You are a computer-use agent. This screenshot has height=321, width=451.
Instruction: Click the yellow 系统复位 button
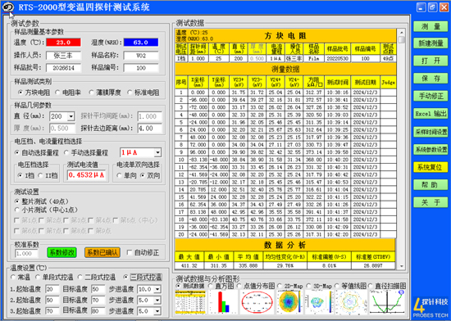tap(430, 167)
